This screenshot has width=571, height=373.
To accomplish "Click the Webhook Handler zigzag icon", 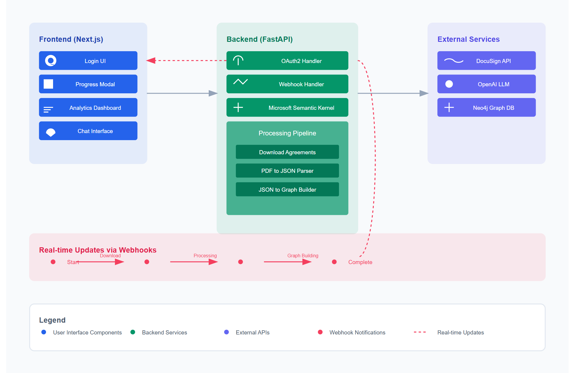I will [x=241, y=82].
